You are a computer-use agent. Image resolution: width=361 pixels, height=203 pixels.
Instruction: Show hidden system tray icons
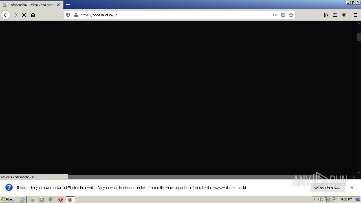click(314, 199)
